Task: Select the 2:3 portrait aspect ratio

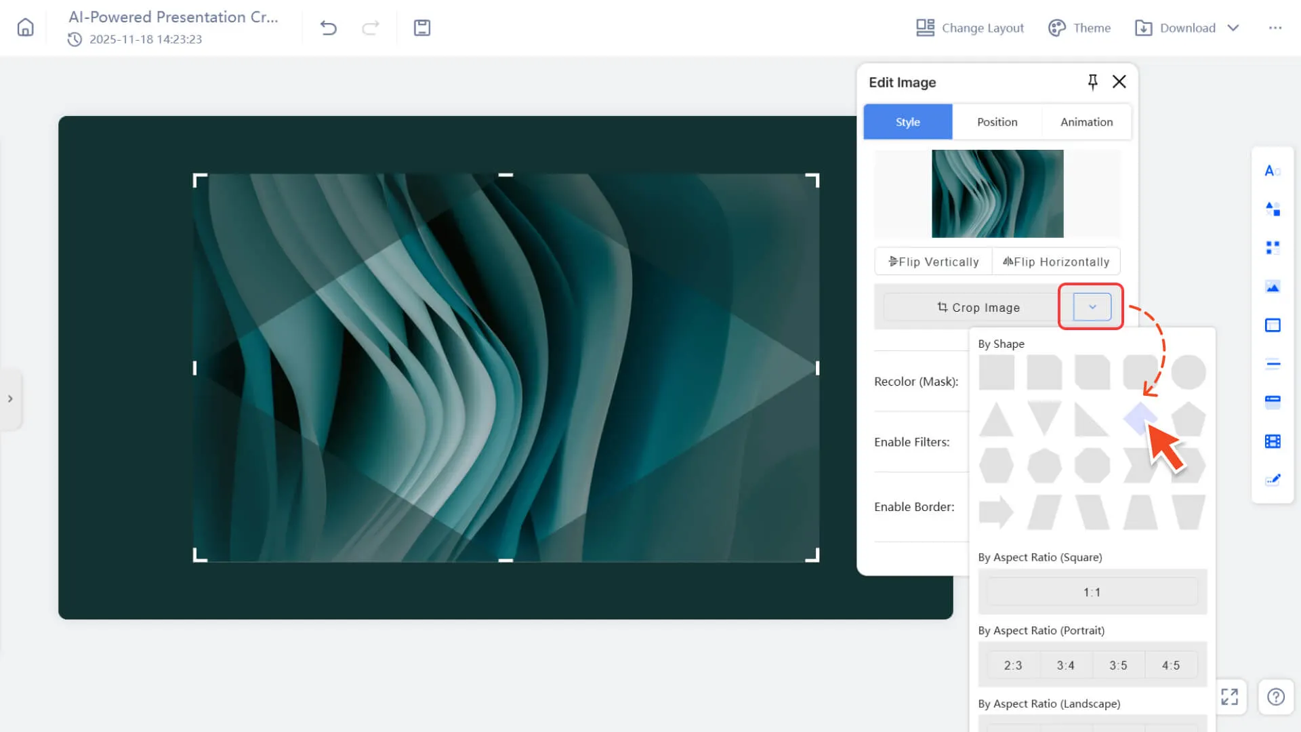Action: click(1013, 665)
